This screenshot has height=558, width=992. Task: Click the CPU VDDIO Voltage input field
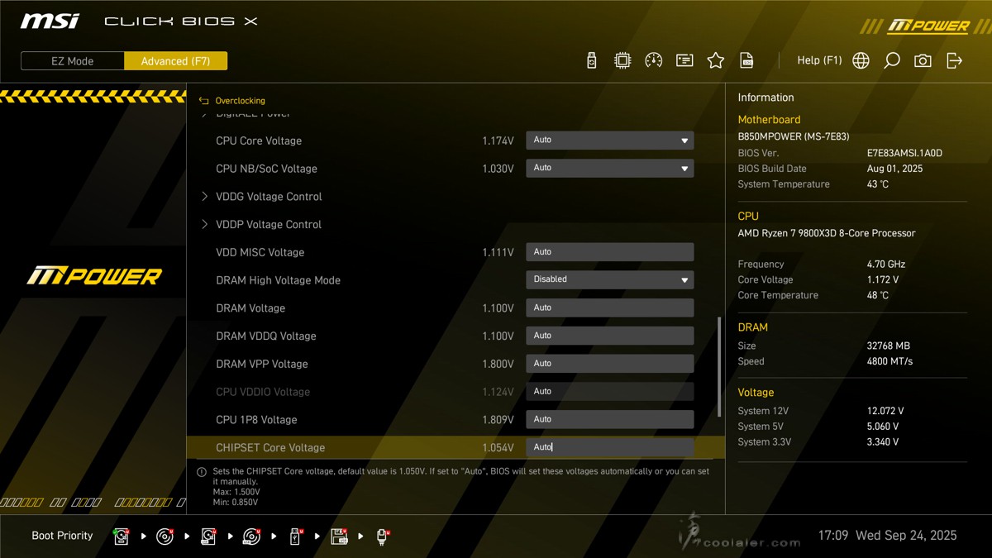(x=610, y=392)
